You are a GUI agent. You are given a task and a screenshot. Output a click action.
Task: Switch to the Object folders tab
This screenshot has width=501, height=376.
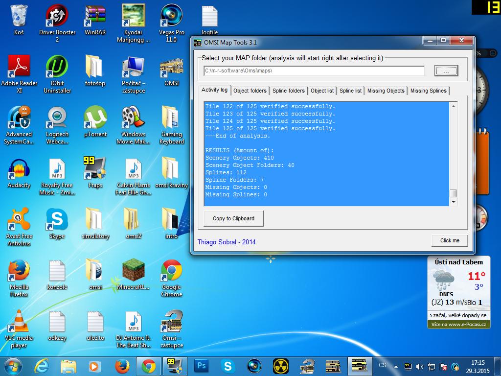(x=250, y=91)
